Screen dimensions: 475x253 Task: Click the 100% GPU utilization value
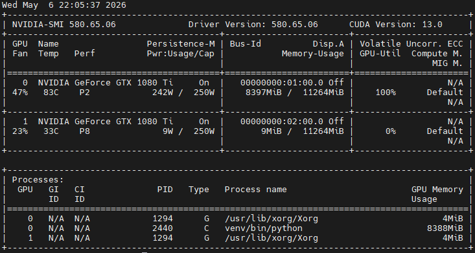[386, 93]
